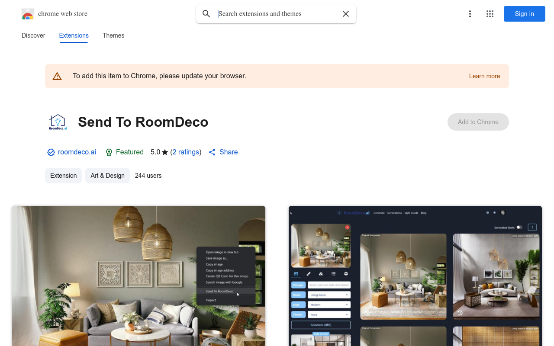Open the living room context menu screenshot
The height and width of the screenshot is (346, 554).
pos(138,276)
